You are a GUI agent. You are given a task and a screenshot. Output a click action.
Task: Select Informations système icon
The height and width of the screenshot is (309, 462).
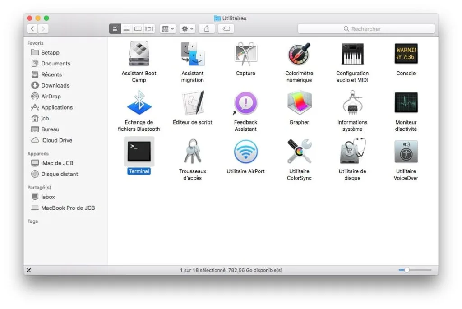coord(352,102)
